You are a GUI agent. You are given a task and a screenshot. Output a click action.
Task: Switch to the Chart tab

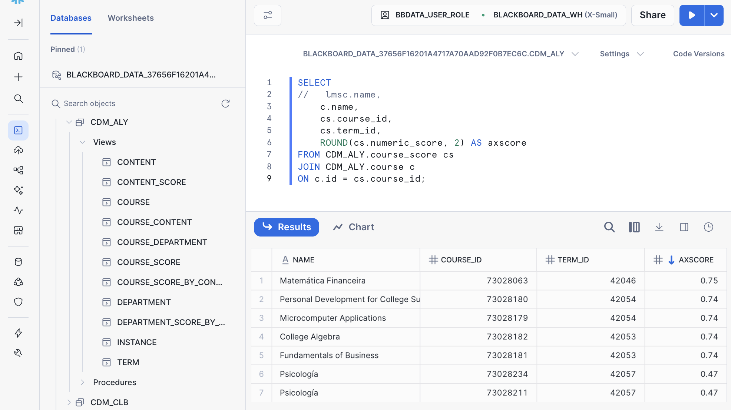[x=354, y=227]
